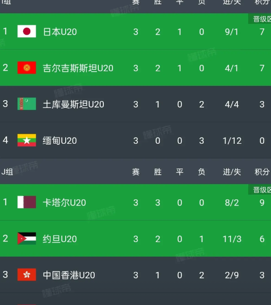Tap the Qatar flag icon
Viewport: 271px width, 305px height.
[x=27, y=202]
